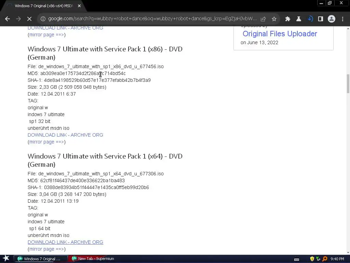The image size is (350, 263).
Task: Click the page vertical scrollbar thumb
Action: [x=348, y=84]
